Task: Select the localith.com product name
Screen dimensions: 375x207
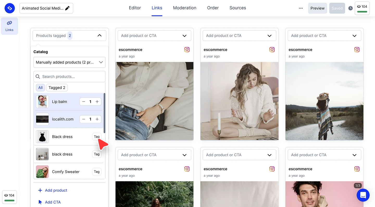Action: pos(63,119)
